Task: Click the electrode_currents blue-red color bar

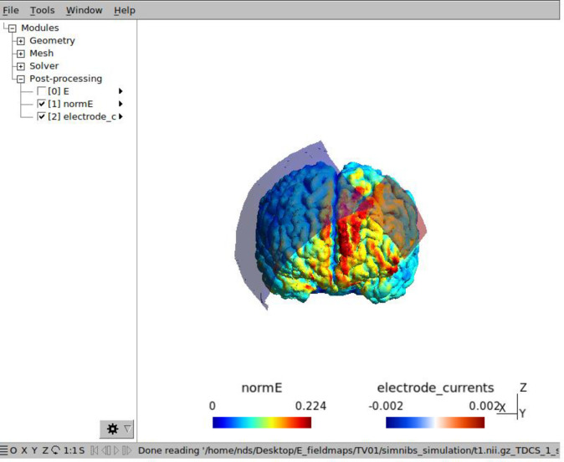Action: [x=435, y=423]
